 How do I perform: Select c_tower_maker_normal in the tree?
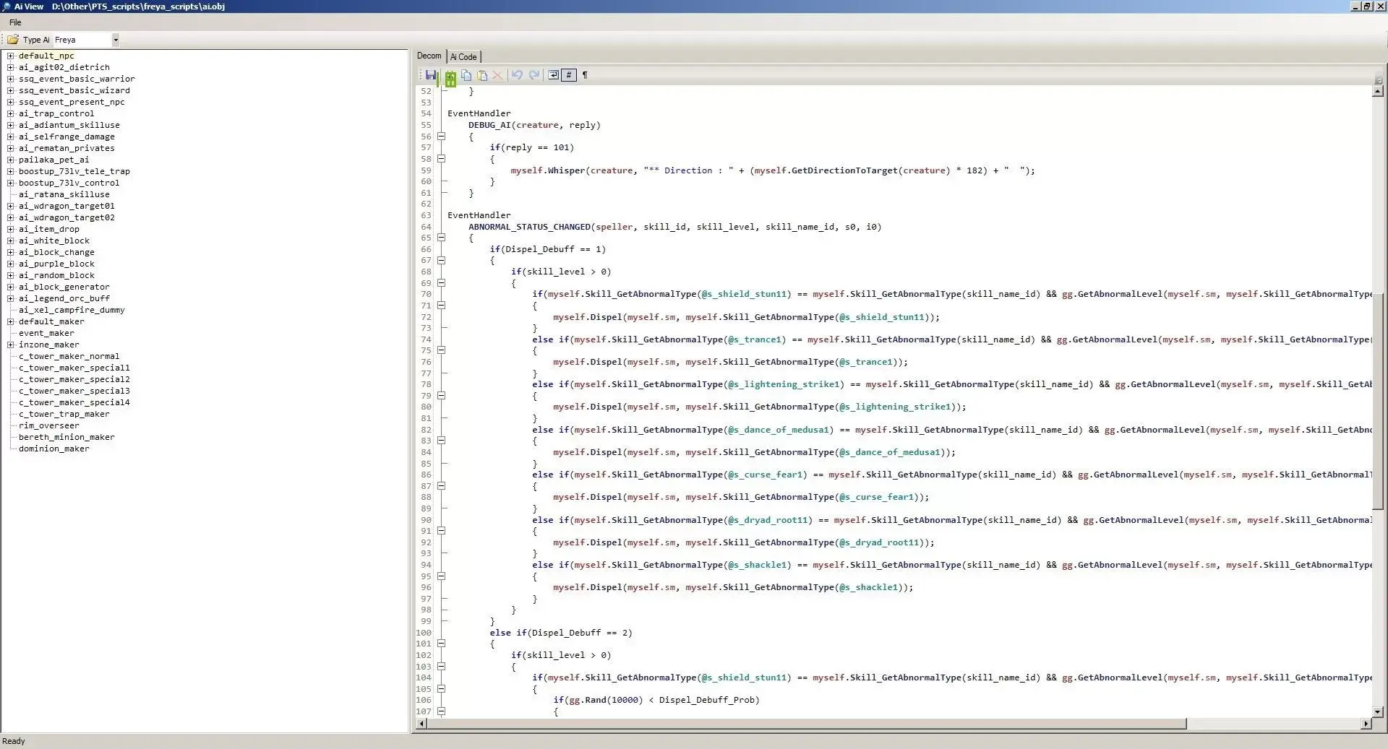tap(69, 356)
